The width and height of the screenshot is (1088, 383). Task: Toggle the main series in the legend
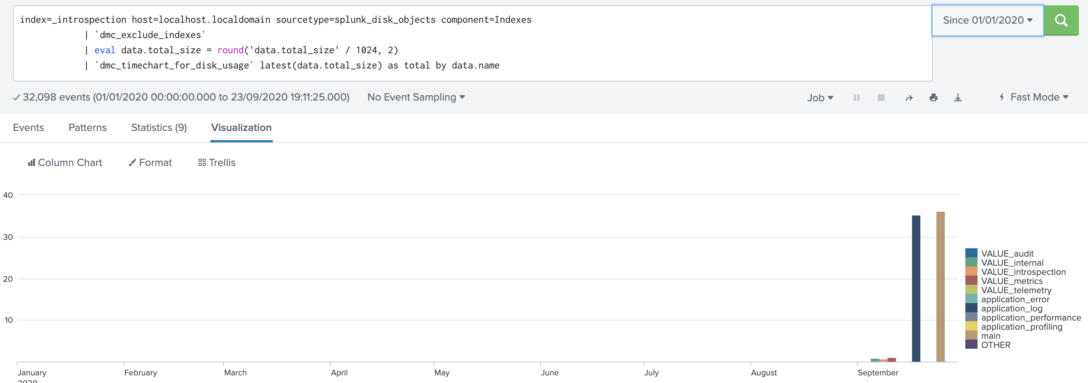[x=991, y=336]
